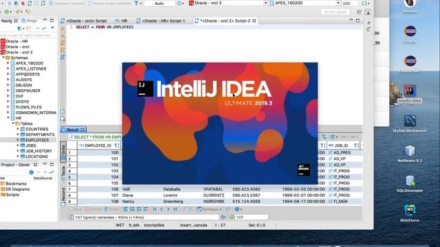The width and height of the screenshot is (440, 247).
Task: Select the Oracle - orcl connection
Action: [17, 47]
